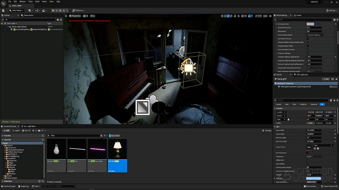Screen dimensions: 339x190
Task: Click the Add component button in Details
Action: click(326, 79)
